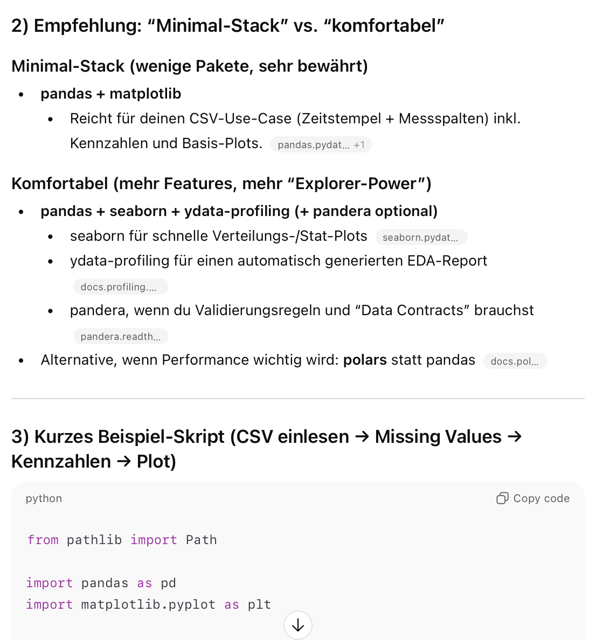
Task: Open the pandera.readthedocs source citation
Action: pos(120,337)
